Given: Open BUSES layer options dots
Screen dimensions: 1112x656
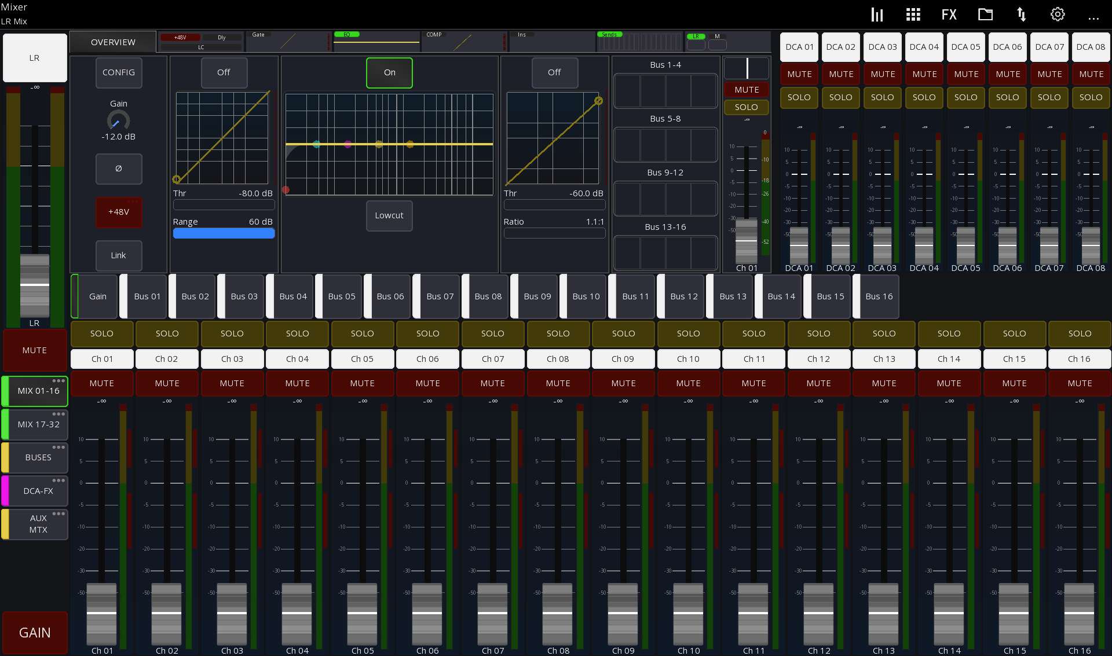Looking at the screenshot, I should 58,447.
